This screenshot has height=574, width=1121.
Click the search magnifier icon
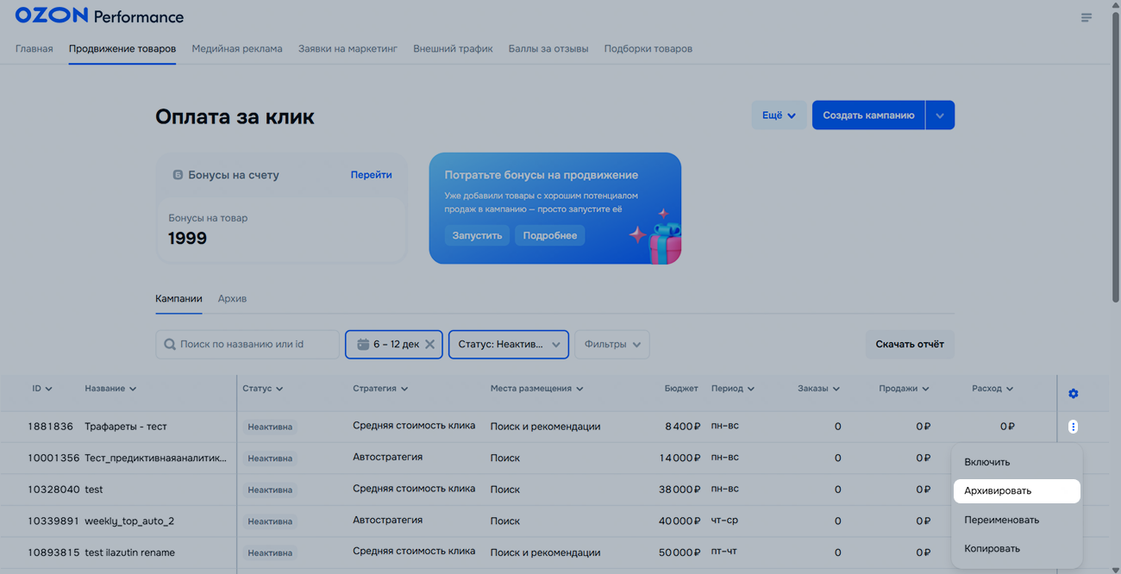click(170, 345)
